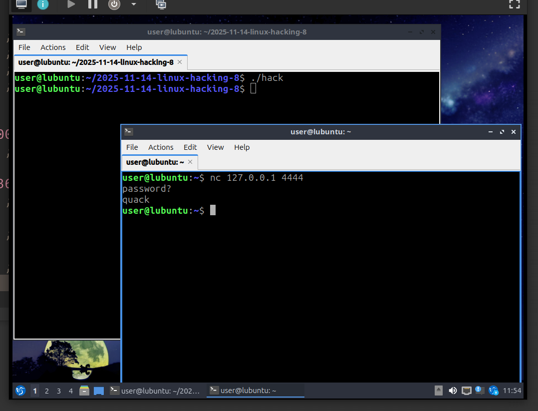Click the play icon to resume the VM
The height and width of the screenshot is (411, 538).
pyautogui.click(x=71, y=5)
